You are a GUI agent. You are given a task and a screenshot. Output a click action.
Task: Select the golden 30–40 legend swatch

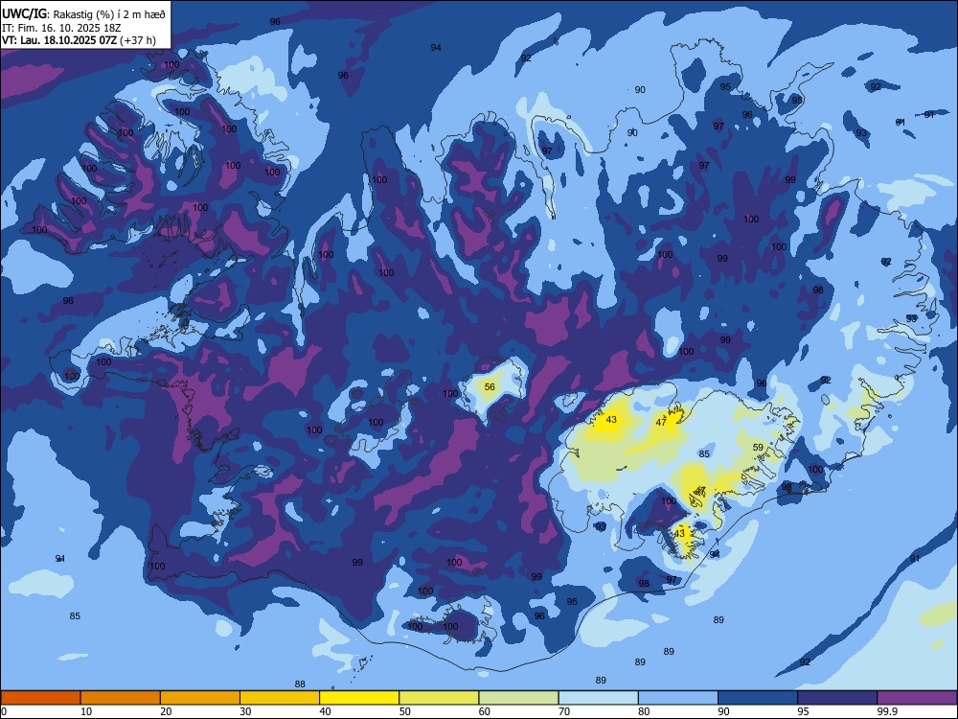[x=280, y=698]
